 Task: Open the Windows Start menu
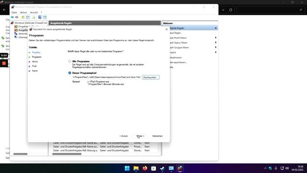[x=127, y=168]
